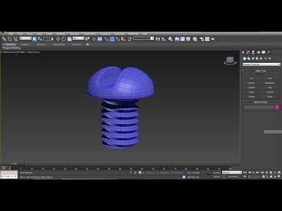Click the object name input field
This screenshot has width=282, height=211.
pyautogui.click(x=258, y=107)
